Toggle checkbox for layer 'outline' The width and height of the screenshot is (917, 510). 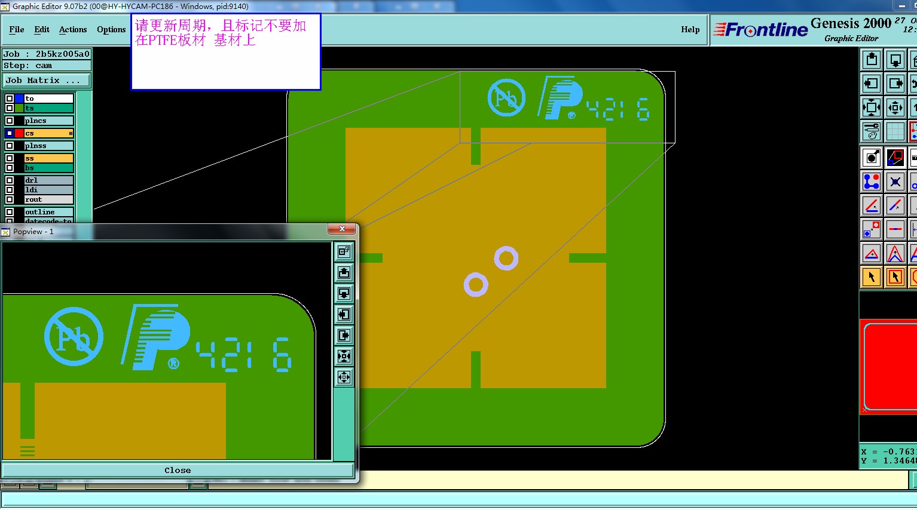click(x=10, y=212)
